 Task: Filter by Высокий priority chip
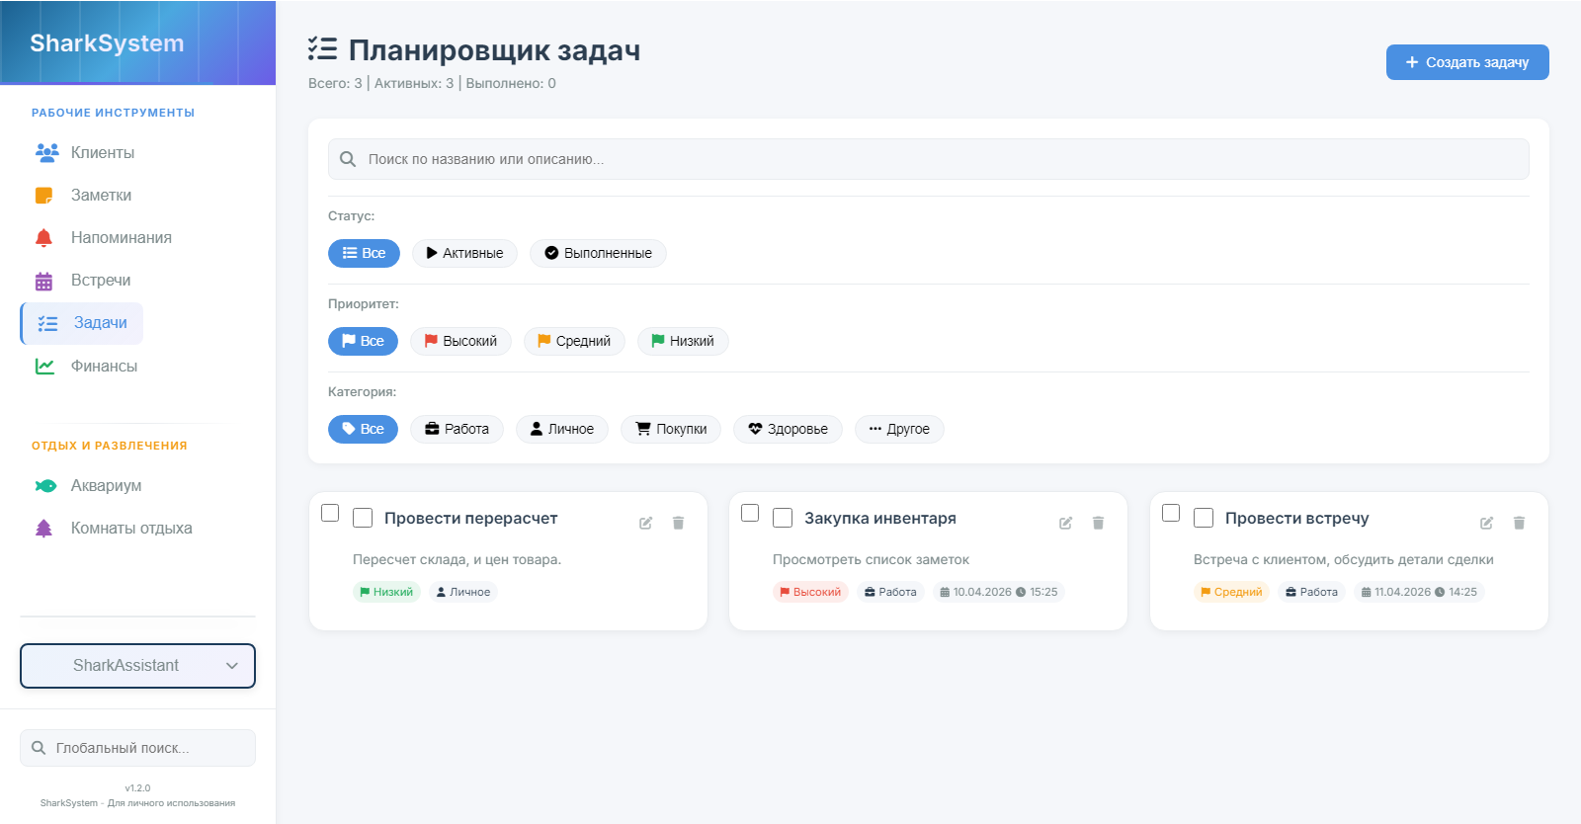(460, 341)
